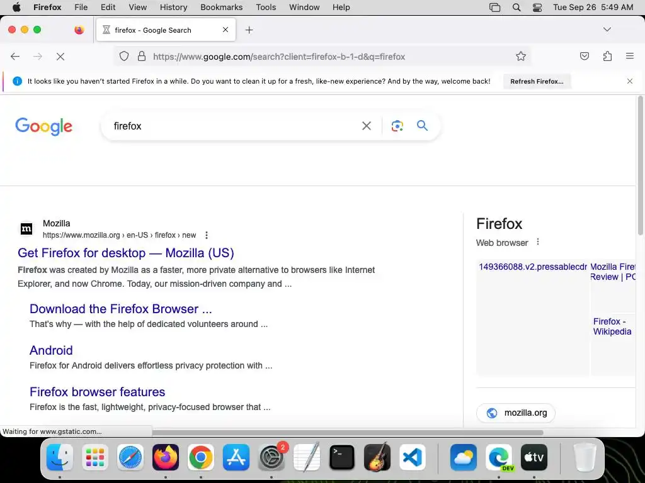Viewport: 645px width, 483px height.
Task: Open the Edit menu
Action: pyautogui.click(x=108, y=7)
